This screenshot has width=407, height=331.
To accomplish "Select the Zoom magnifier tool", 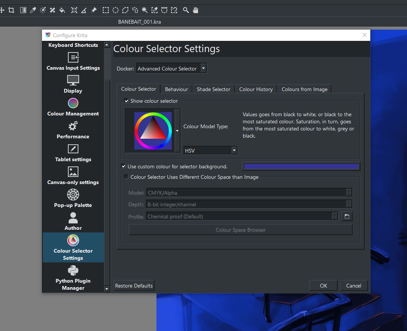I will click(186, 10).
